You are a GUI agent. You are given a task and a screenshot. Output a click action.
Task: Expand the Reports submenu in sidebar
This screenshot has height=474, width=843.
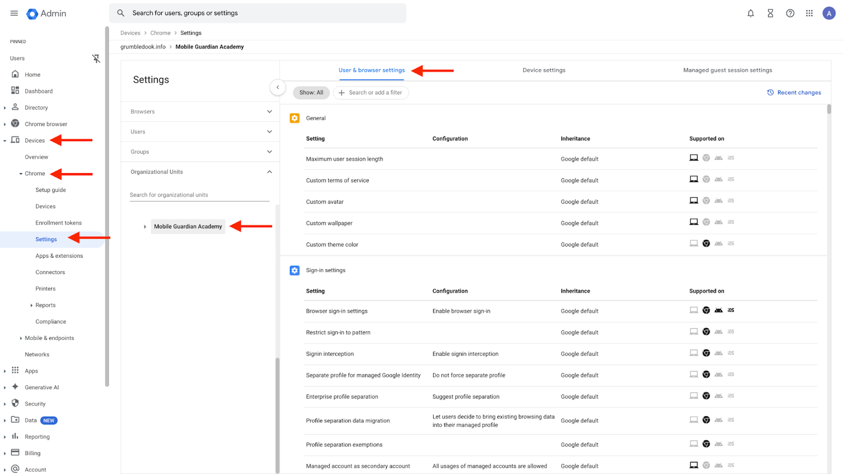coord(32,305)
